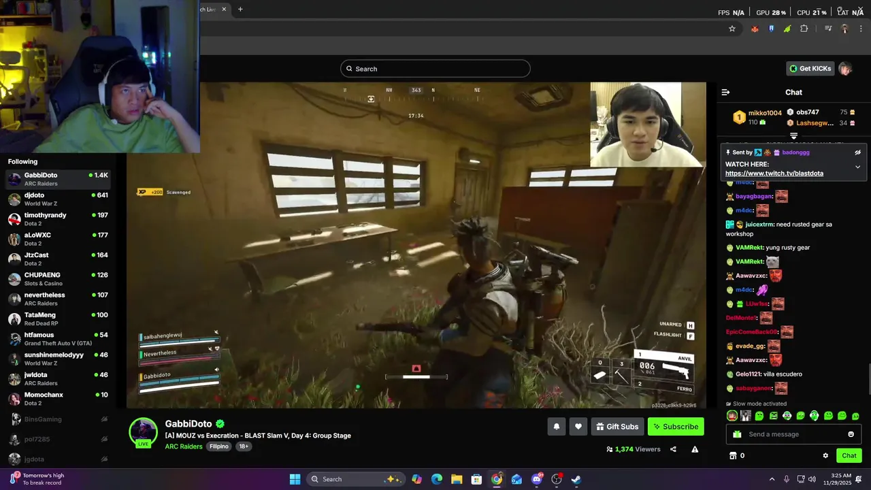Click the GabbiDoto channel name

tap(188, 423)
